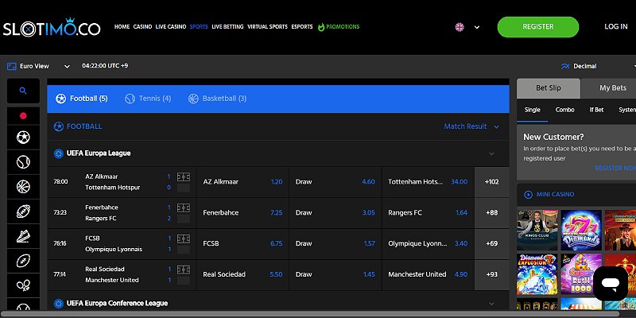Open the +102 more markets for AZ Alkmaar
This screenshot has height=318, width=636.
(x=491, y=182)
